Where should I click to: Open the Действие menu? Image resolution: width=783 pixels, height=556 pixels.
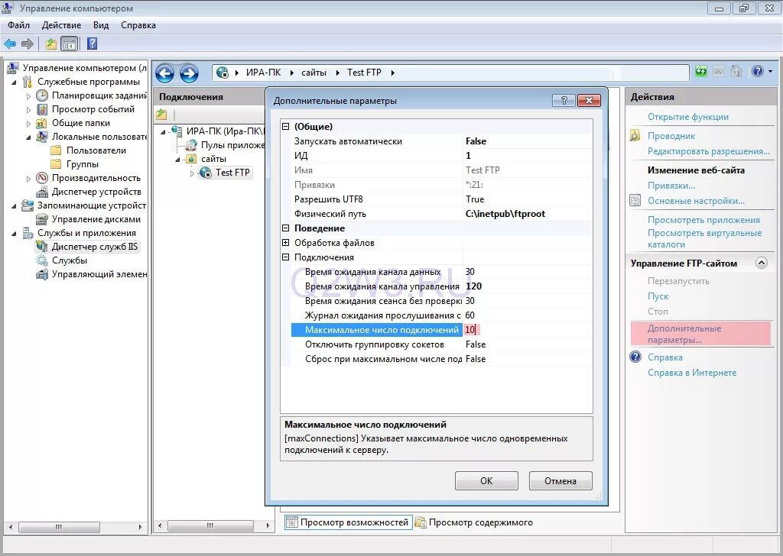click(61, 25)
